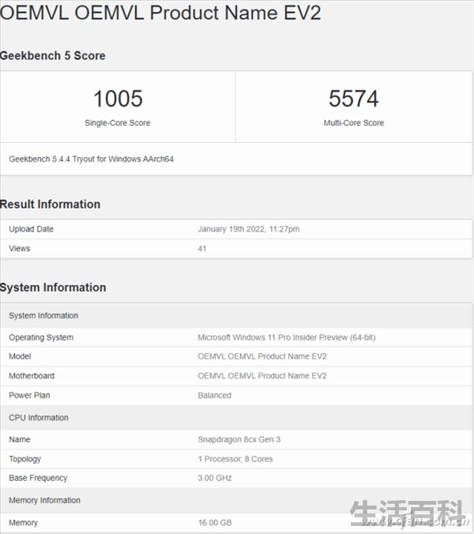Viewport: 474px width, 534px height.
Task: Click the 'Result Information' heading
Action: pos(50,205)
